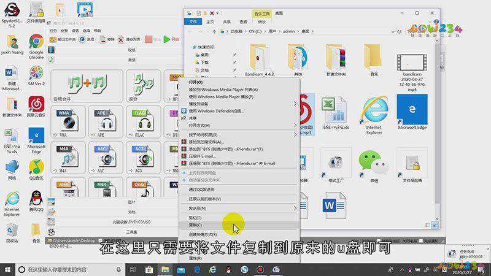Click Google Chrome desktop icon
This screenshot has width=491, height=276.
(36, 47)
